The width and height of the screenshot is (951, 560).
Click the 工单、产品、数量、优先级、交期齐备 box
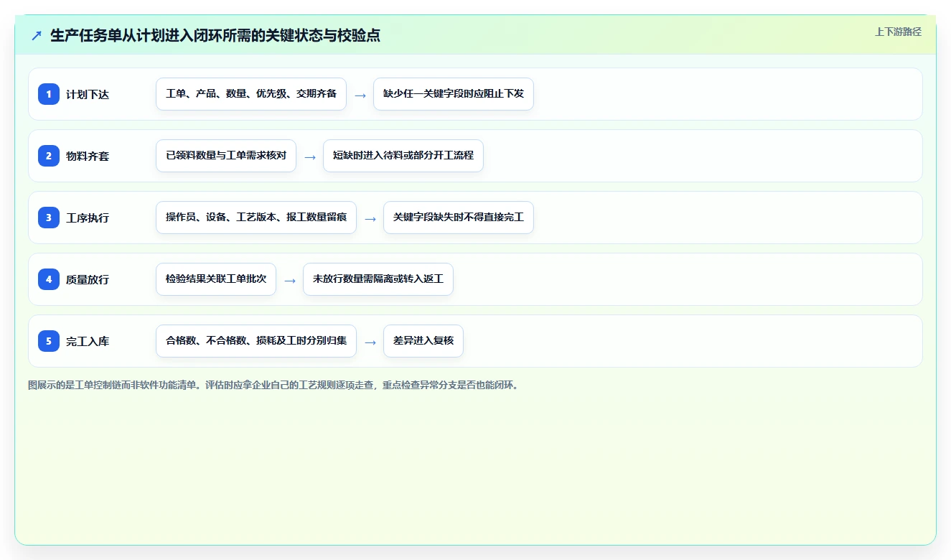[x=251, y=94]
